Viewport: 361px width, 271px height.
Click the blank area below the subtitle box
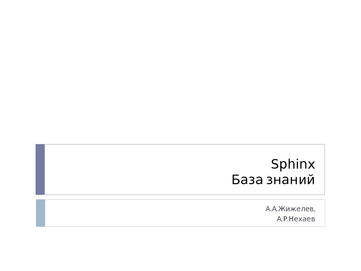pos(180,248)
